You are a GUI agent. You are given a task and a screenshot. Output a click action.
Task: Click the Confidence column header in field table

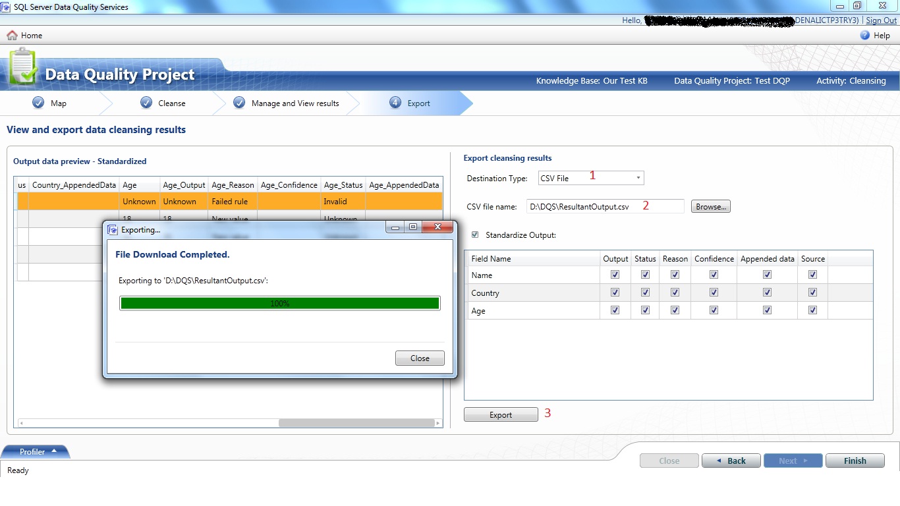pos(714,258)
